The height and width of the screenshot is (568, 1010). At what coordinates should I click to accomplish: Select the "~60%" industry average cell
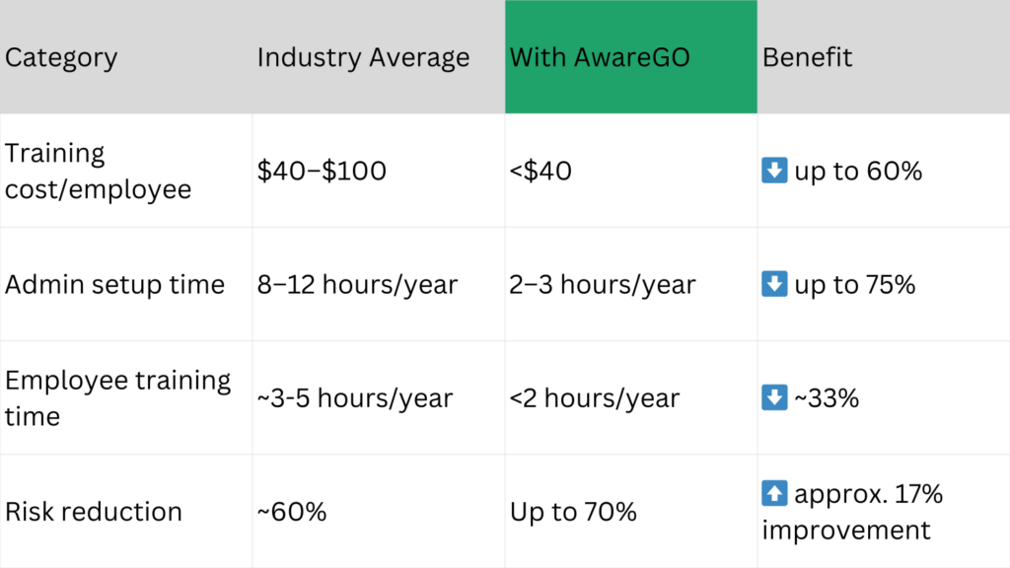pyautogui.click(x=292, y=512)
